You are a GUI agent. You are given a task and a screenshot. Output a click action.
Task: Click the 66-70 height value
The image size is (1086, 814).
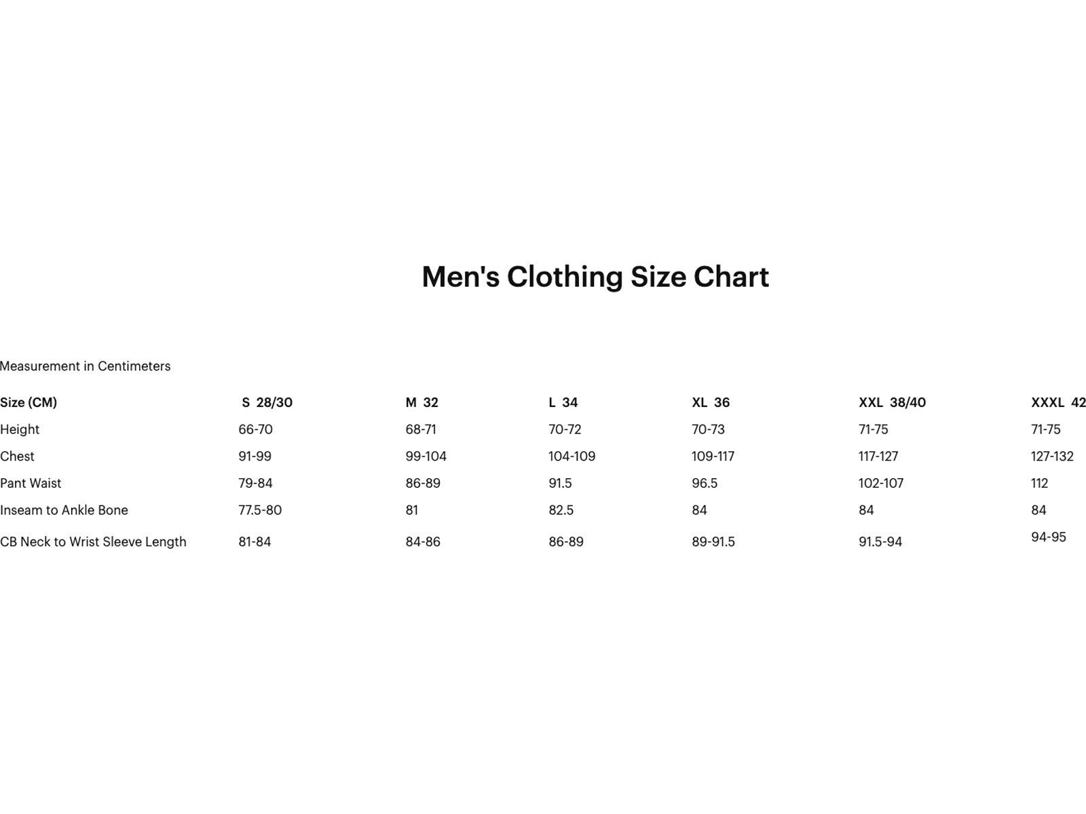[255, 429]
